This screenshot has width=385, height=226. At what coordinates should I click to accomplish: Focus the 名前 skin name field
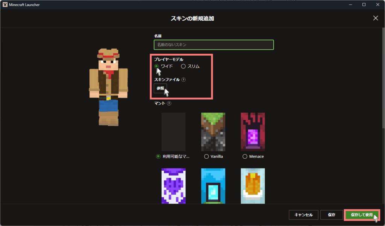[x=214, y=45]
